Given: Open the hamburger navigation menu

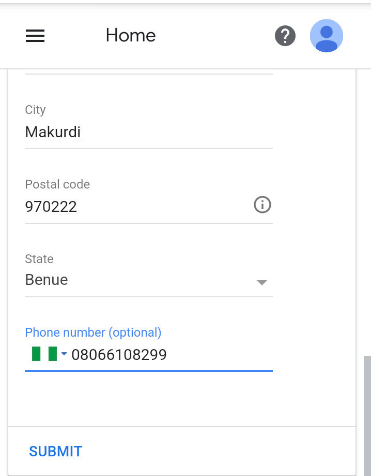Looking at the screenshot, I should (35, 36).
